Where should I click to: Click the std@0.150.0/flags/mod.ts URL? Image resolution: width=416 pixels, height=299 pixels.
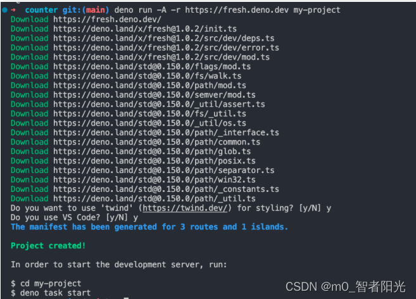[152, 67]
